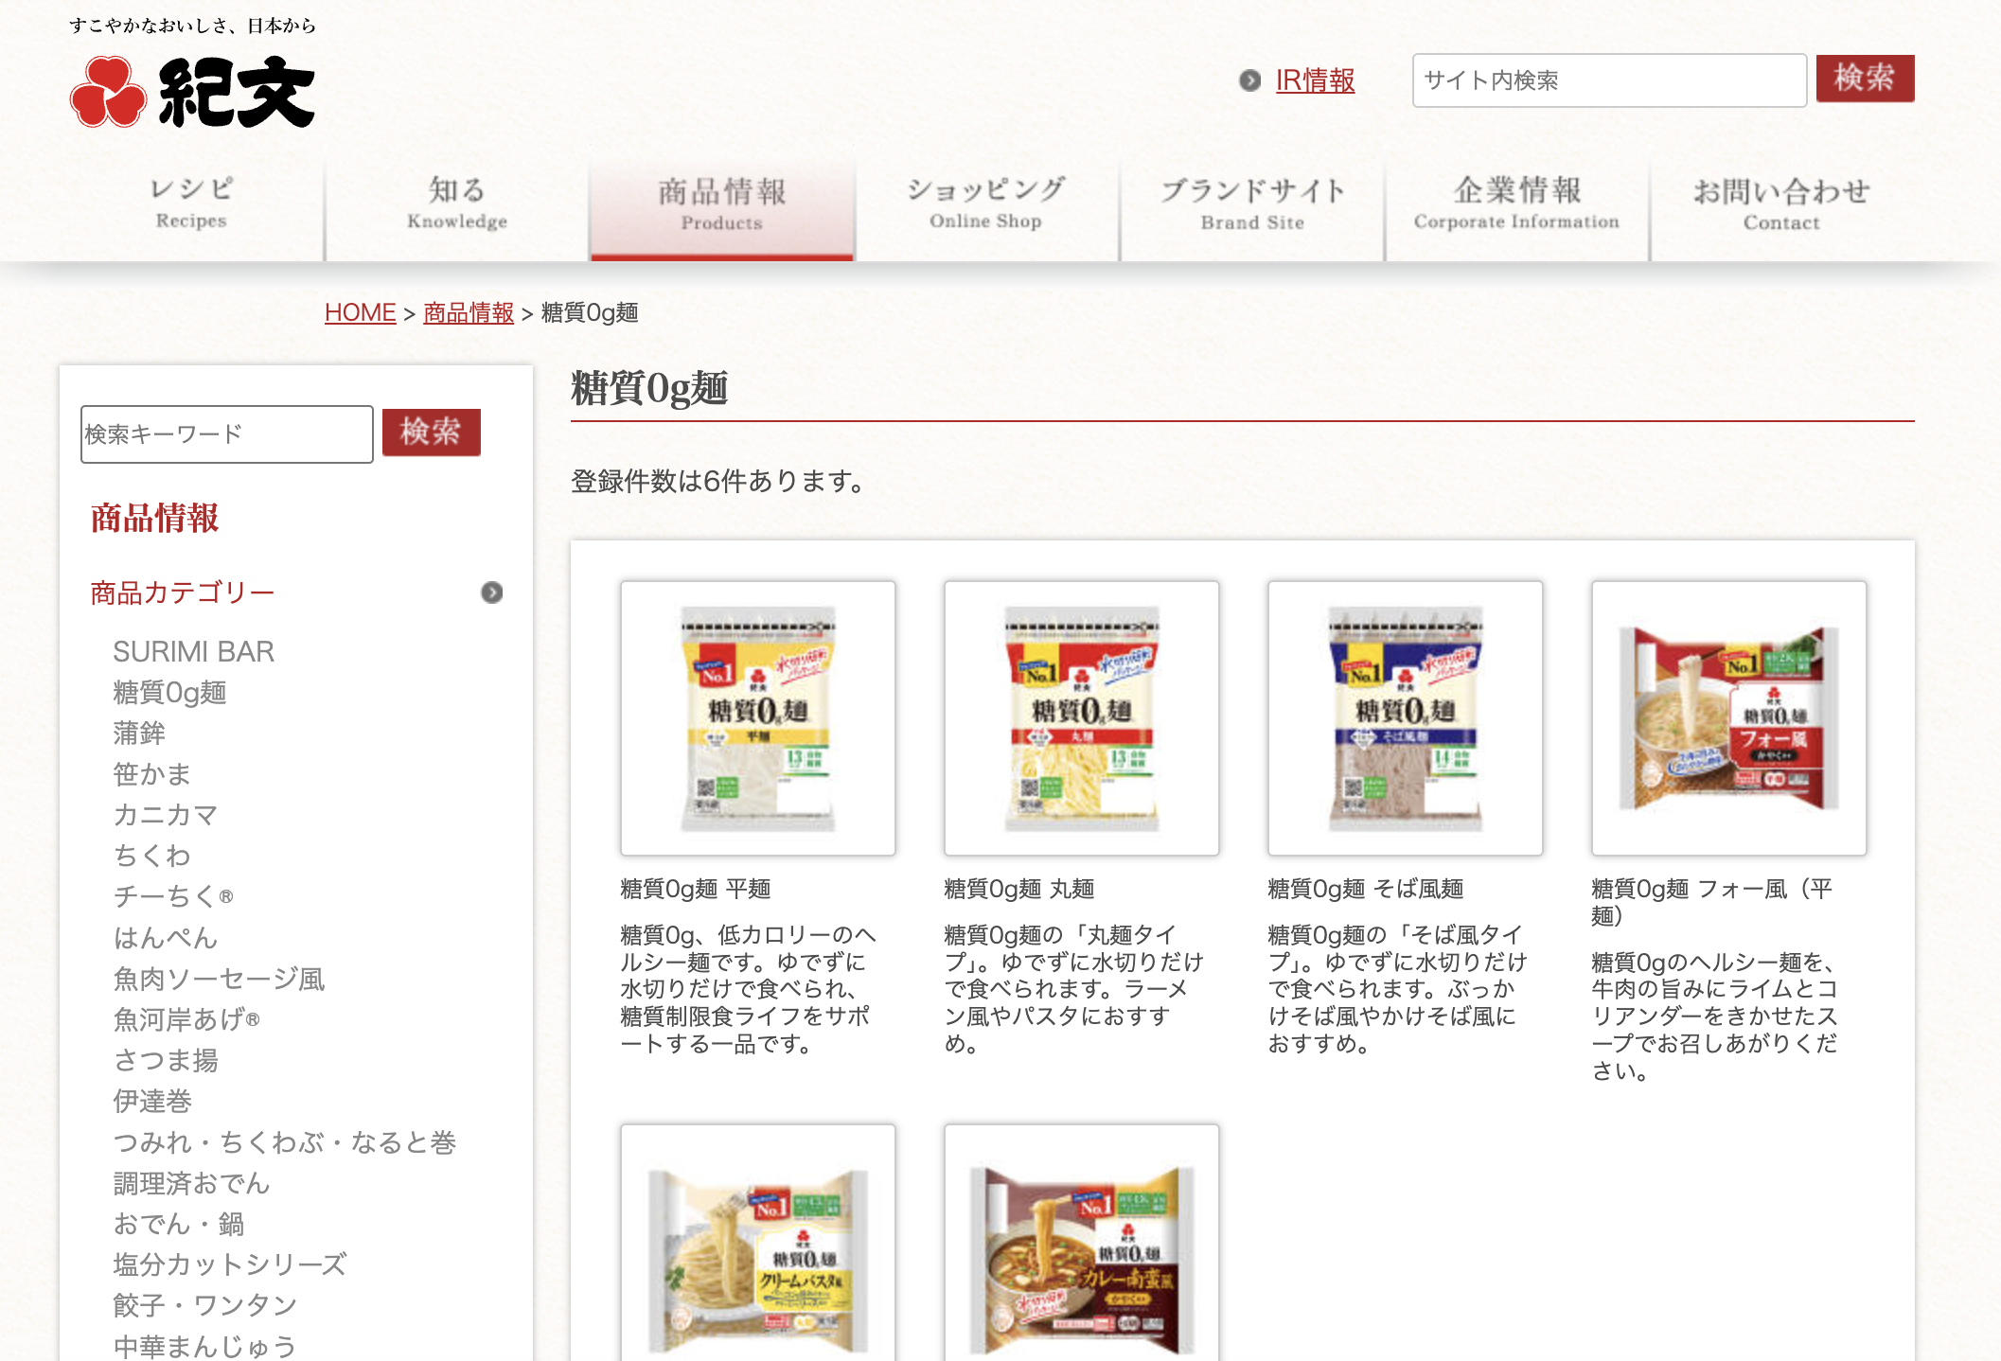Screen dimensions: 2001x1361
Task: Open the 糖質0g麺 丸麺 product image
Action: point(1082,718)
